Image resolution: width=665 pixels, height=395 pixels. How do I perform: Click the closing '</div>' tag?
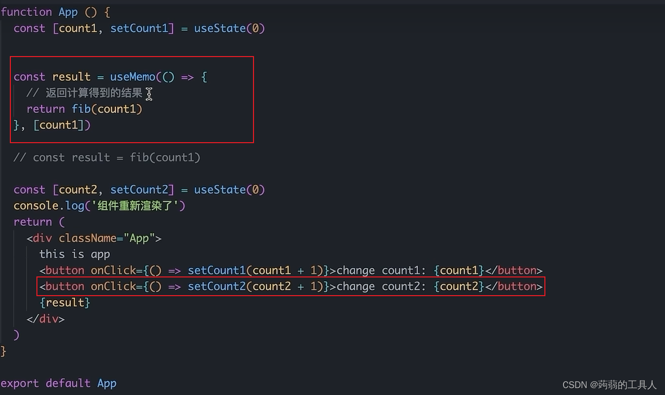(46, 319)
